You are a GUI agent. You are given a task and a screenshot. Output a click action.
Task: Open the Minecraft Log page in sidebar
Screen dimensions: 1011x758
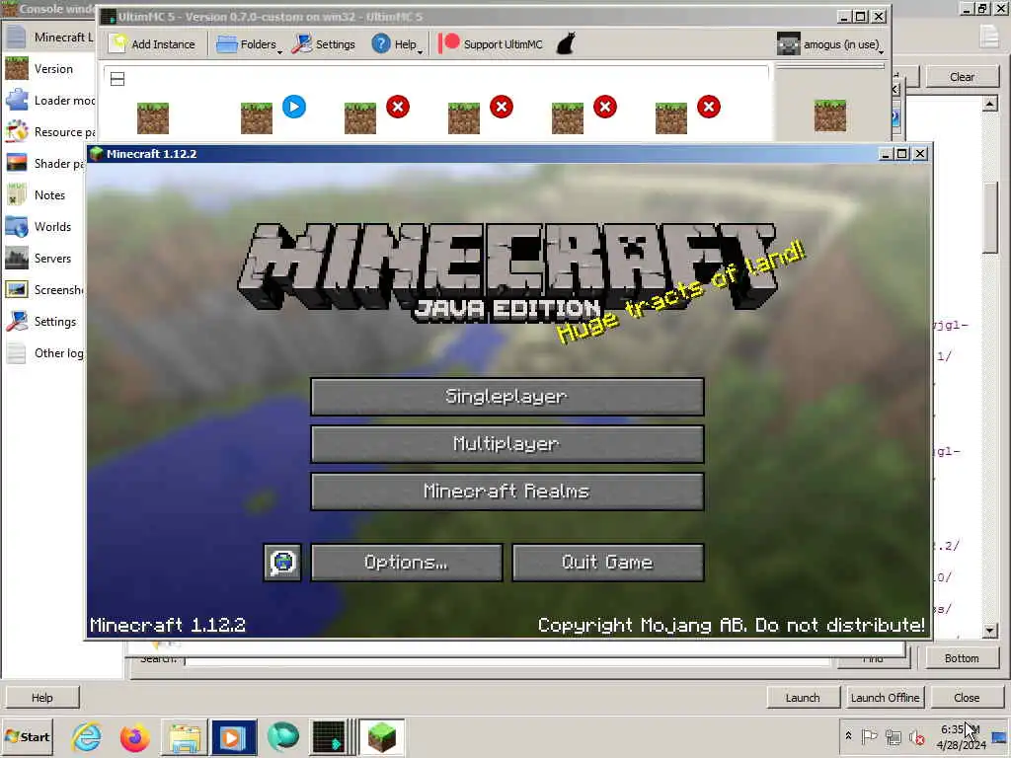pyautogui.click(x=48, y=38)
